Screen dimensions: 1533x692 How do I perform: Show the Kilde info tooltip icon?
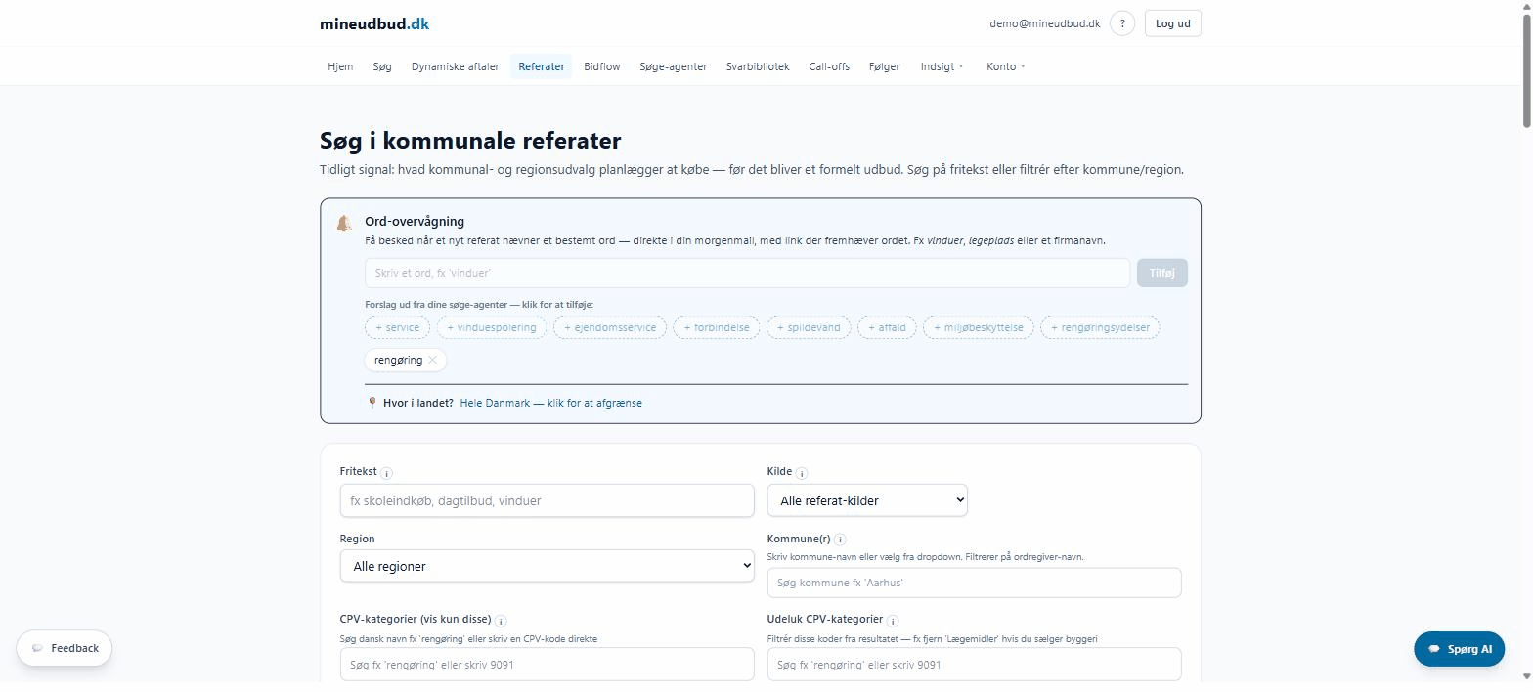tap(802, 473)
